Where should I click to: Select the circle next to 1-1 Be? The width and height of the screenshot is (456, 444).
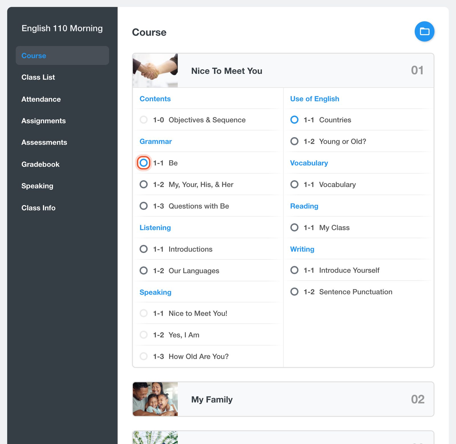[x=144, y=163]
